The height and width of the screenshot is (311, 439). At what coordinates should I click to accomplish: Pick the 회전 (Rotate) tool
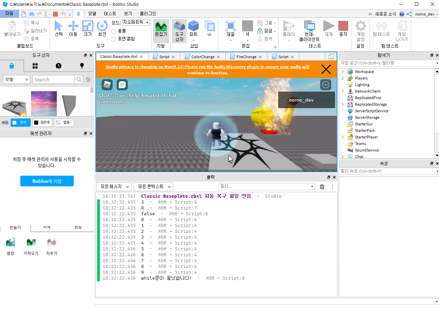point(102,29)
